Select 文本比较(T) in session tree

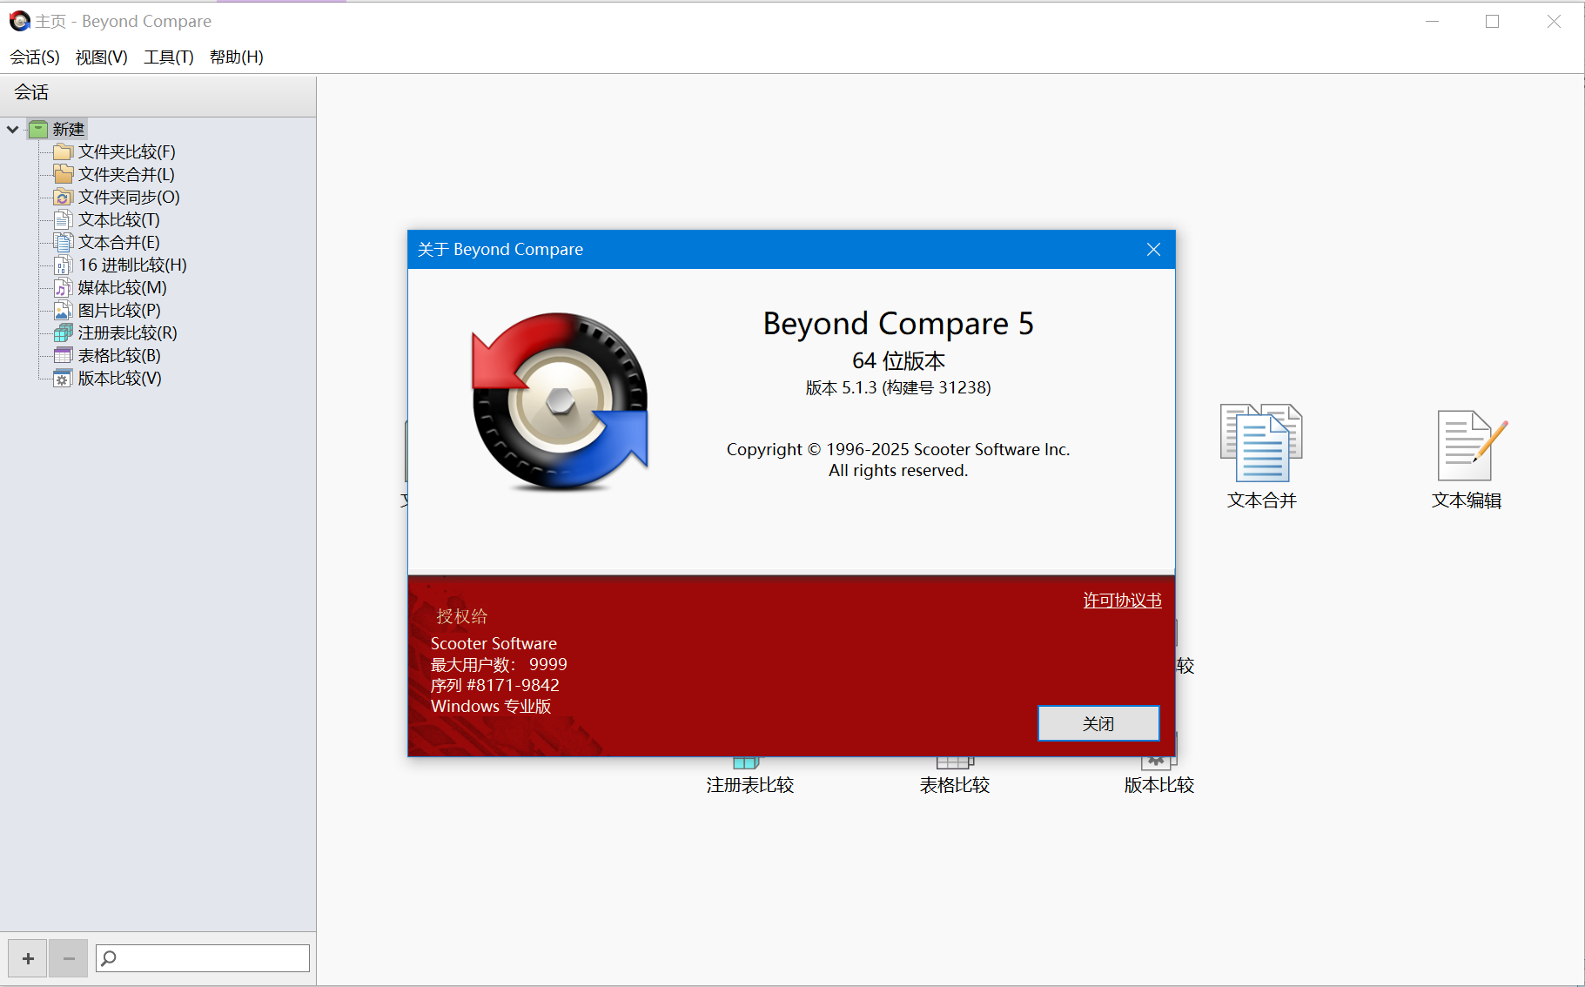118,220
